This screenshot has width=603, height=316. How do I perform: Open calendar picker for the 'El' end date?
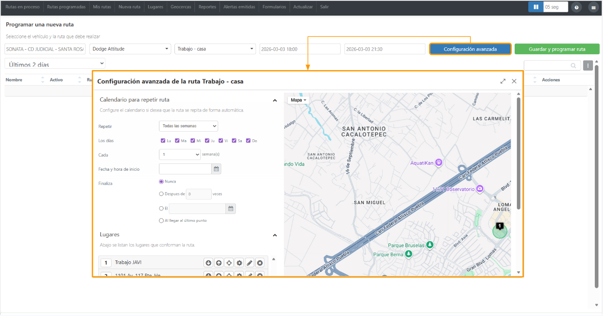231,209
